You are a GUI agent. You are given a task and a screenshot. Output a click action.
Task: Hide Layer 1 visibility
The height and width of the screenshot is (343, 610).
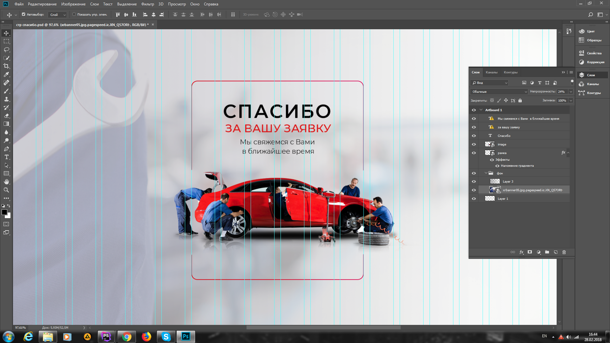click(x=474, y=198)
